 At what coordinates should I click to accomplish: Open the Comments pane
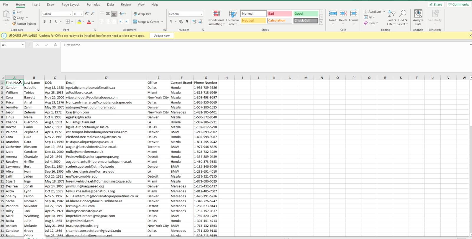pos(459,4)
